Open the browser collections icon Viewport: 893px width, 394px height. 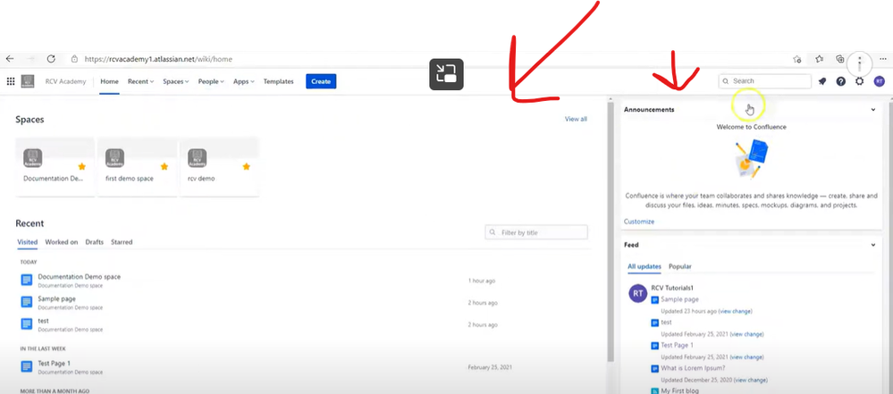(840, 59)
